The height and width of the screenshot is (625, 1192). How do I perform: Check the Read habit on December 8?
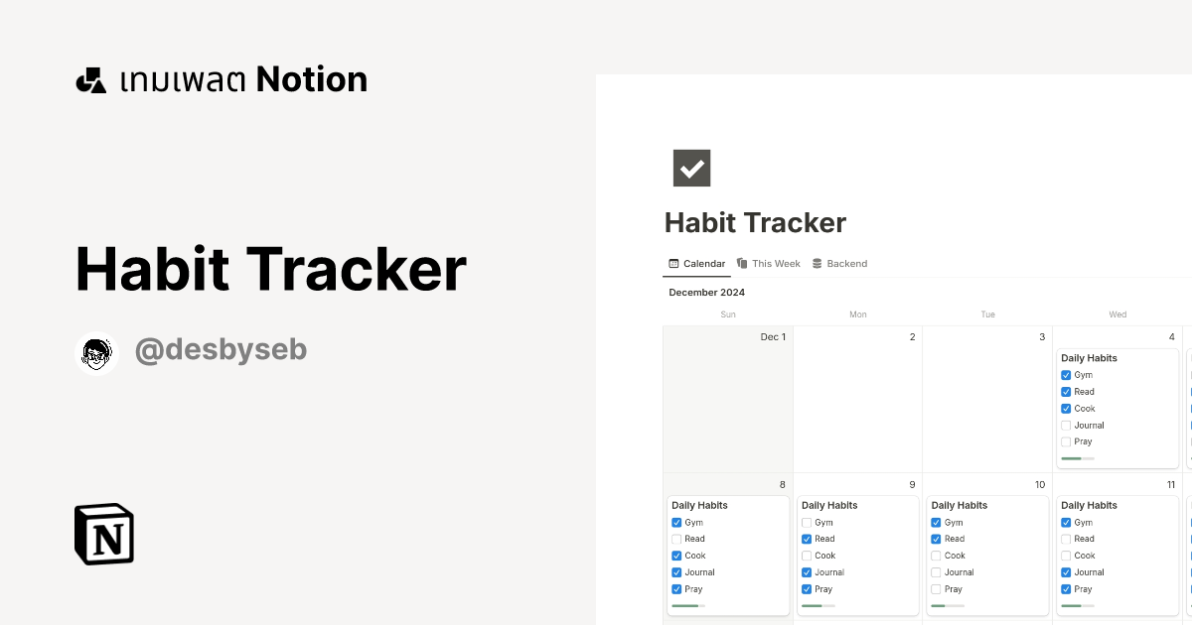[x=676, y=539]
